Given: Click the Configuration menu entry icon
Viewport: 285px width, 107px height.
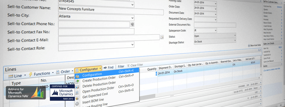Looking at the screenshot, I should [x=77, y=76].
